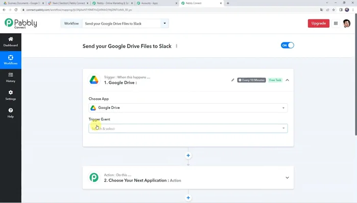357x203 pixels.
Task: Open the Trigger Event search dropdown
Action: coord(188,128)
